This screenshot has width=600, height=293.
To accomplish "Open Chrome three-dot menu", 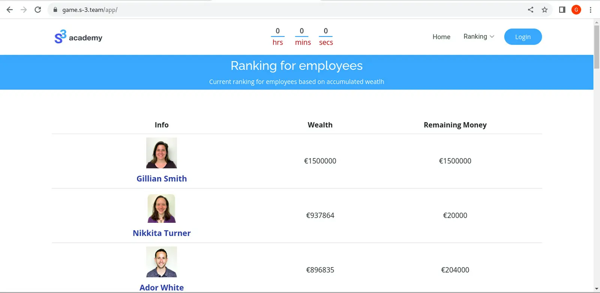I will coord(591,10).
